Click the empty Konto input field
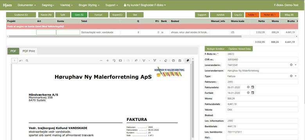 [x=68, y=32]
